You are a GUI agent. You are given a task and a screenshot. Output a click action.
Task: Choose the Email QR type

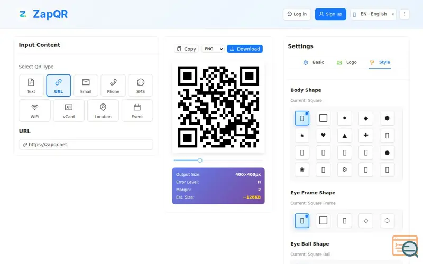click(x=86, y=86)
